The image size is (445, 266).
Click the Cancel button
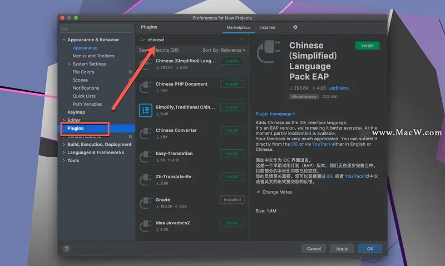pyautogui.click(x=314, y=249)
